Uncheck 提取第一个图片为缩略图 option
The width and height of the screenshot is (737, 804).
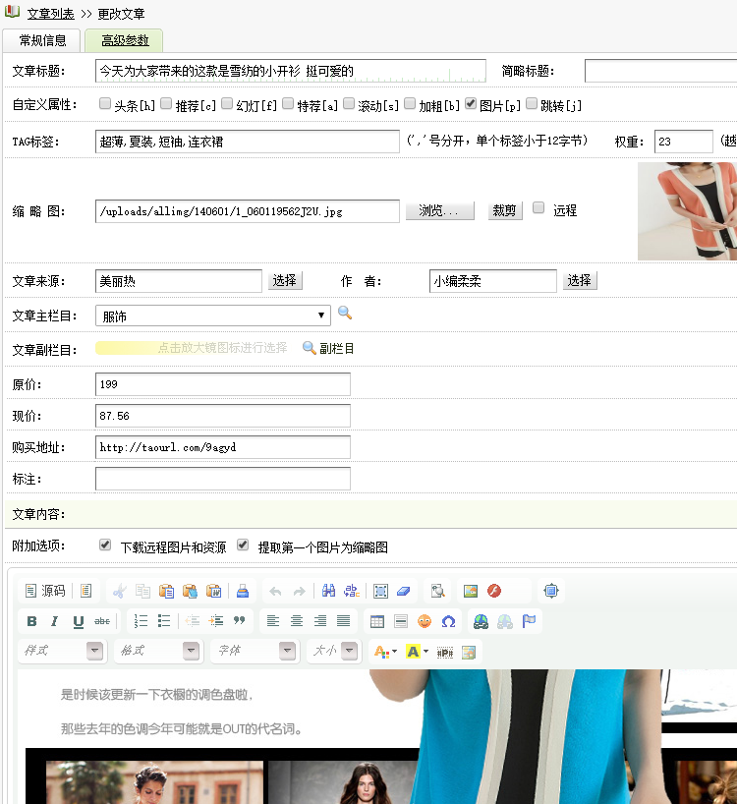click(x=243, y=546)
